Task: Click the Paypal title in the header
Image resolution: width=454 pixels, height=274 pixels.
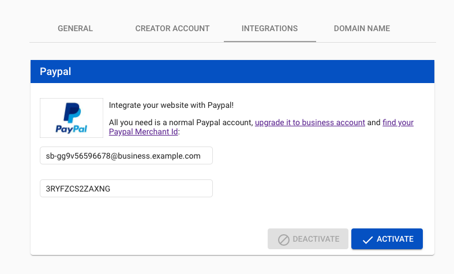Action: click(x=55, y=72)
